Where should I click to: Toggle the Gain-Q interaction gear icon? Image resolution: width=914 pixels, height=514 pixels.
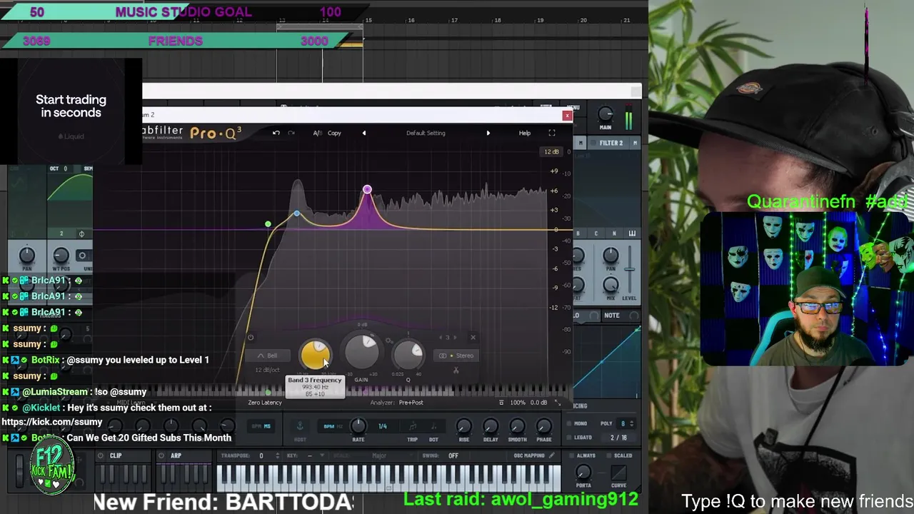pyautogui.click(x=388, y=341)
